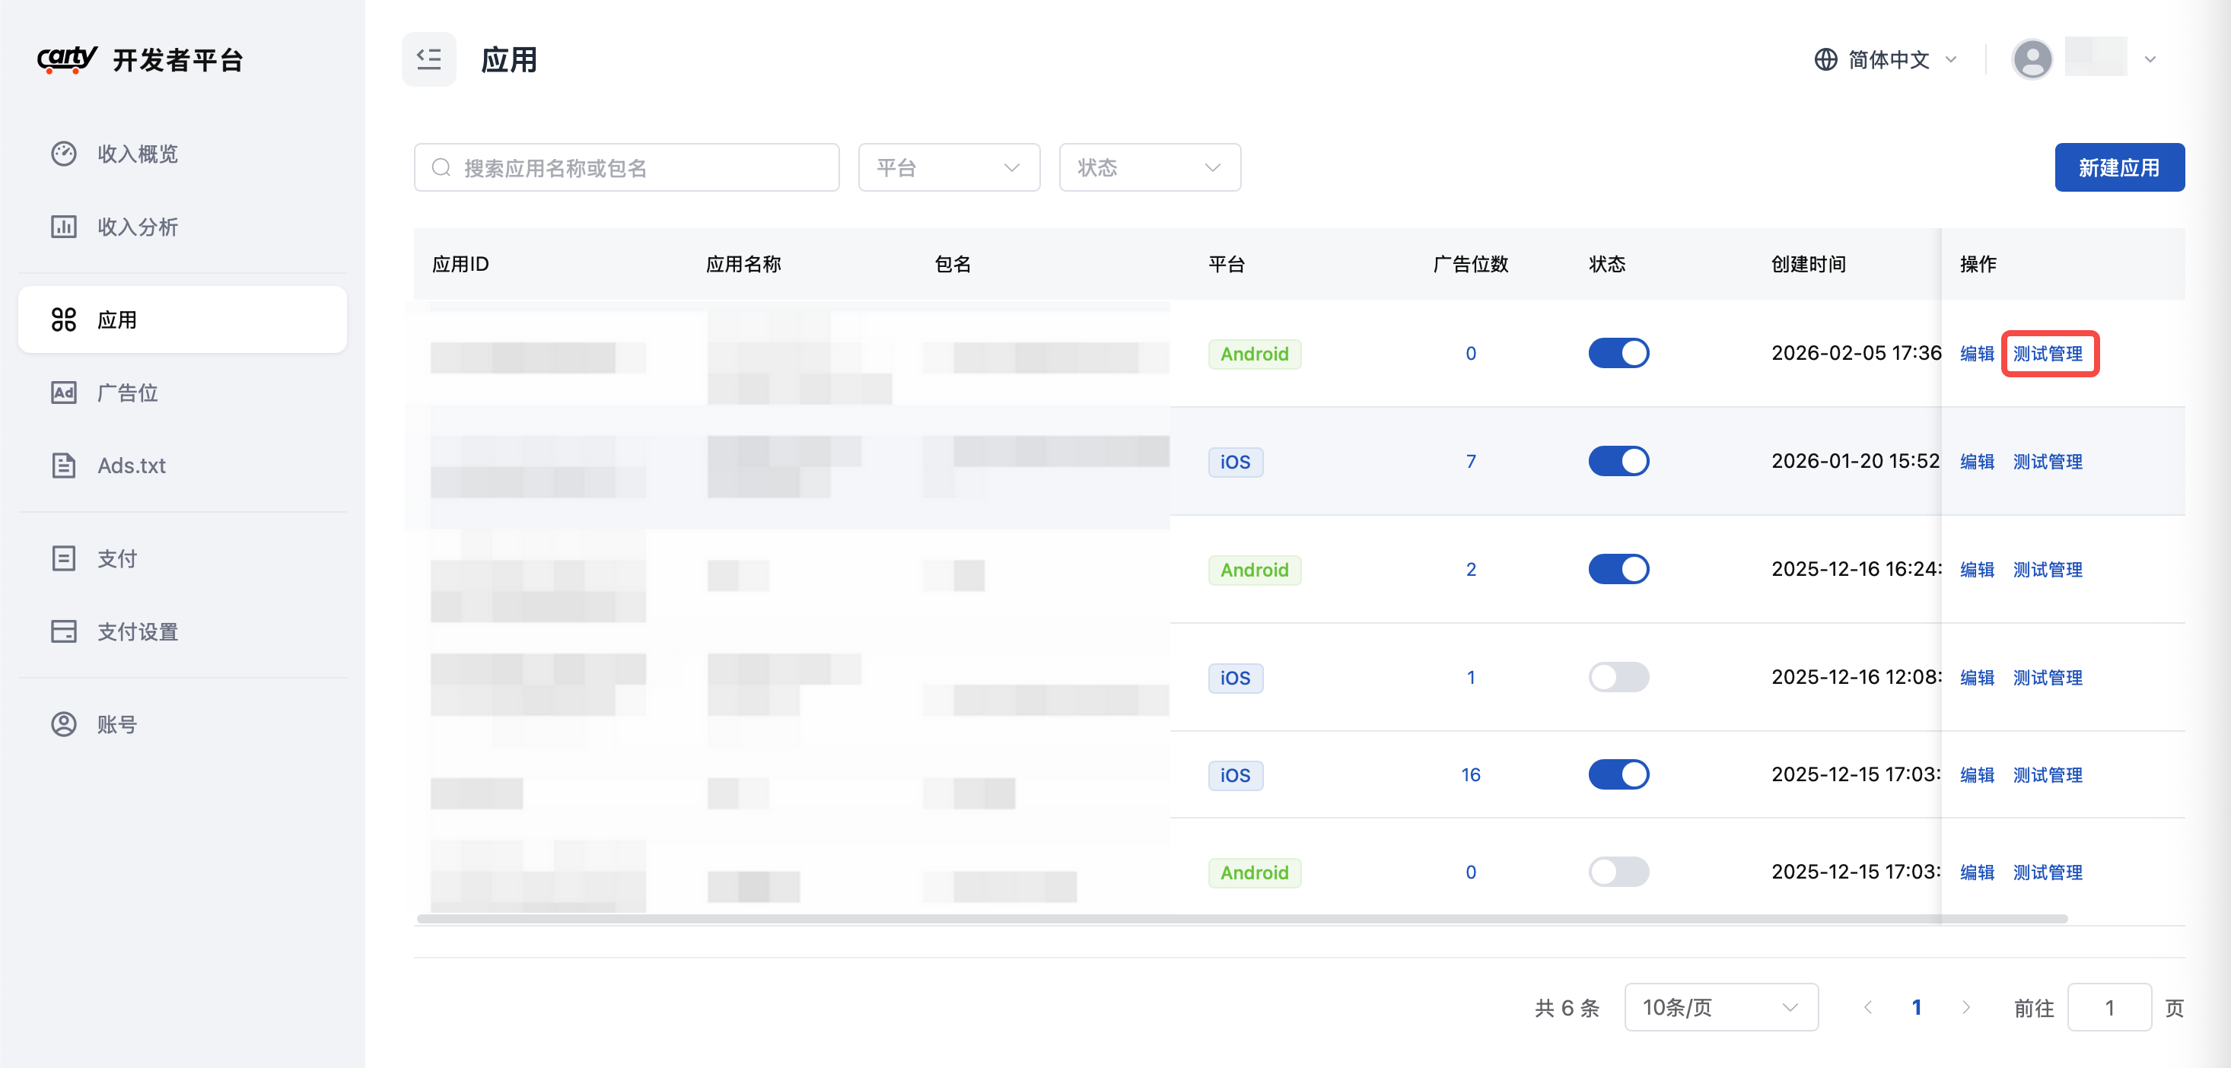Disable the app created 2026-02-05 17:36
The height and width of the screenshot is (1068, 2231).
[x=1618, y=353]
